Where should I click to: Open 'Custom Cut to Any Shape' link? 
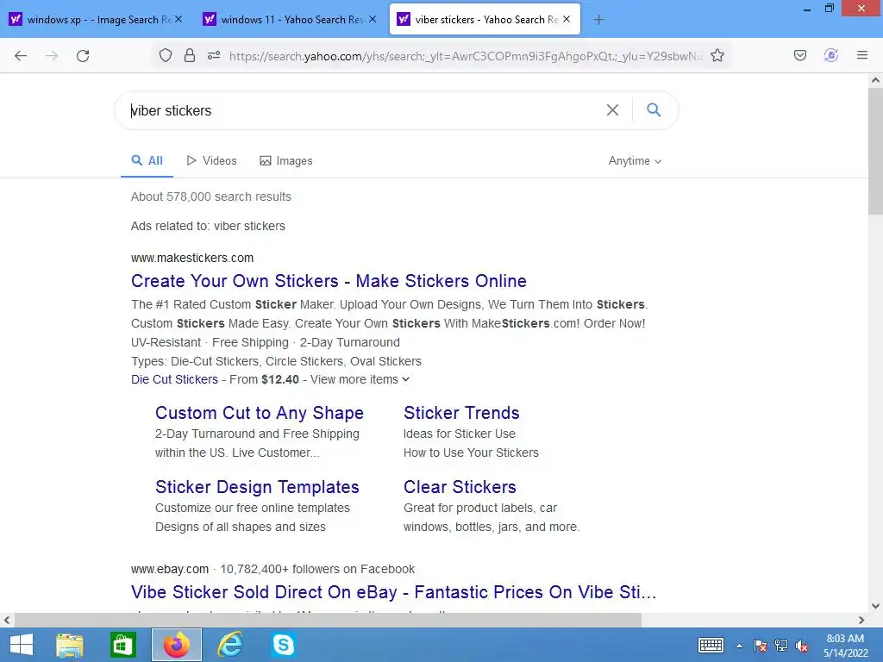260,413
